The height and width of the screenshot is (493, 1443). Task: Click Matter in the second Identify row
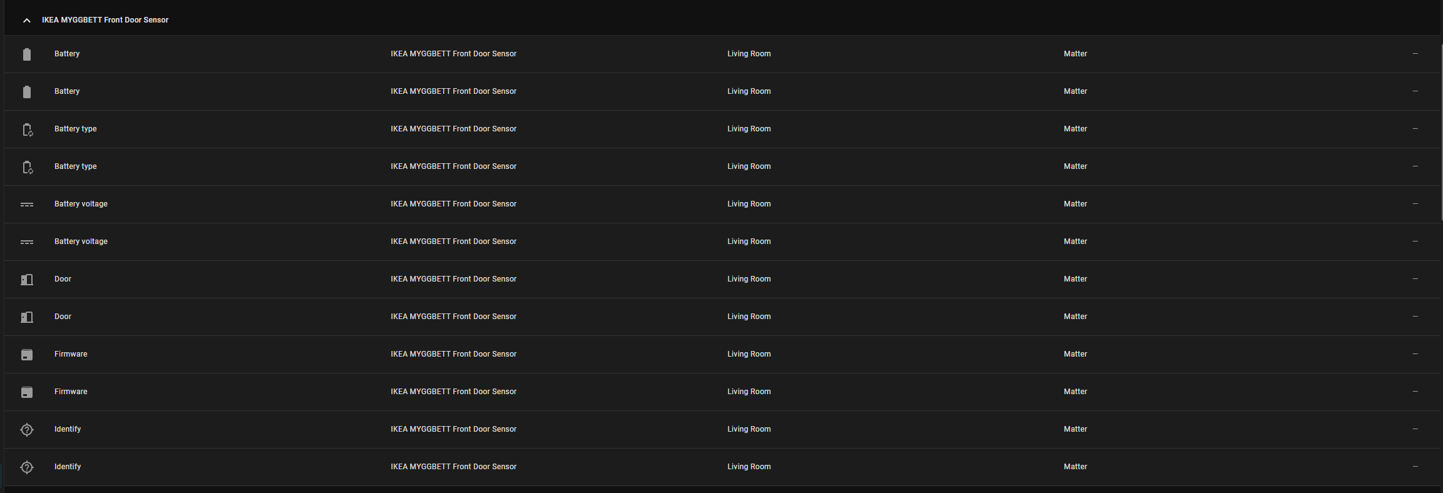[1075, 467]
